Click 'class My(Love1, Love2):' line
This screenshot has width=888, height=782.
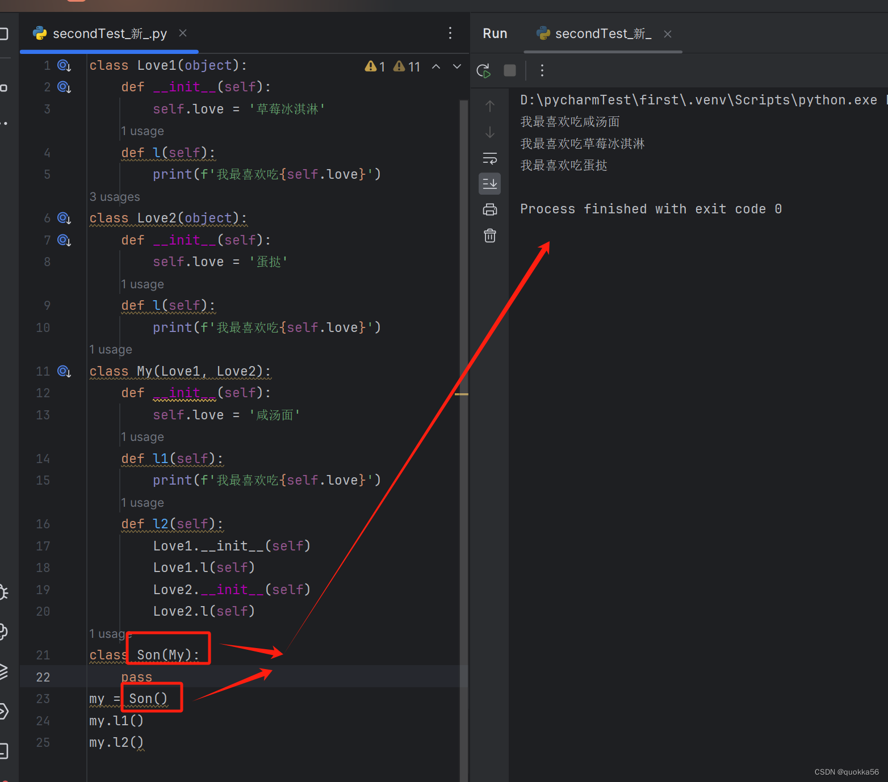[180, 372]
